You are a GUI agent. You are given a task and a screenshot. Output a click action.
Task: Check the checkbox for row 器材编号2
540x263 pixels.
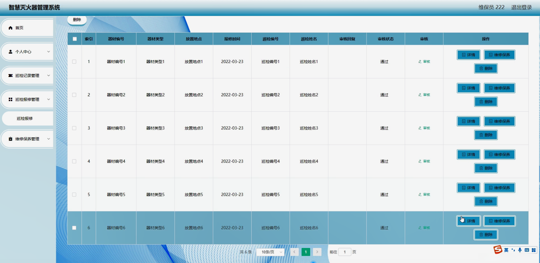tap(74, 95)
